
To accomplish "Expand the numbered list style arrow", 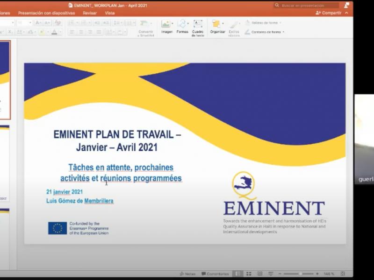I will coord(89,23).
